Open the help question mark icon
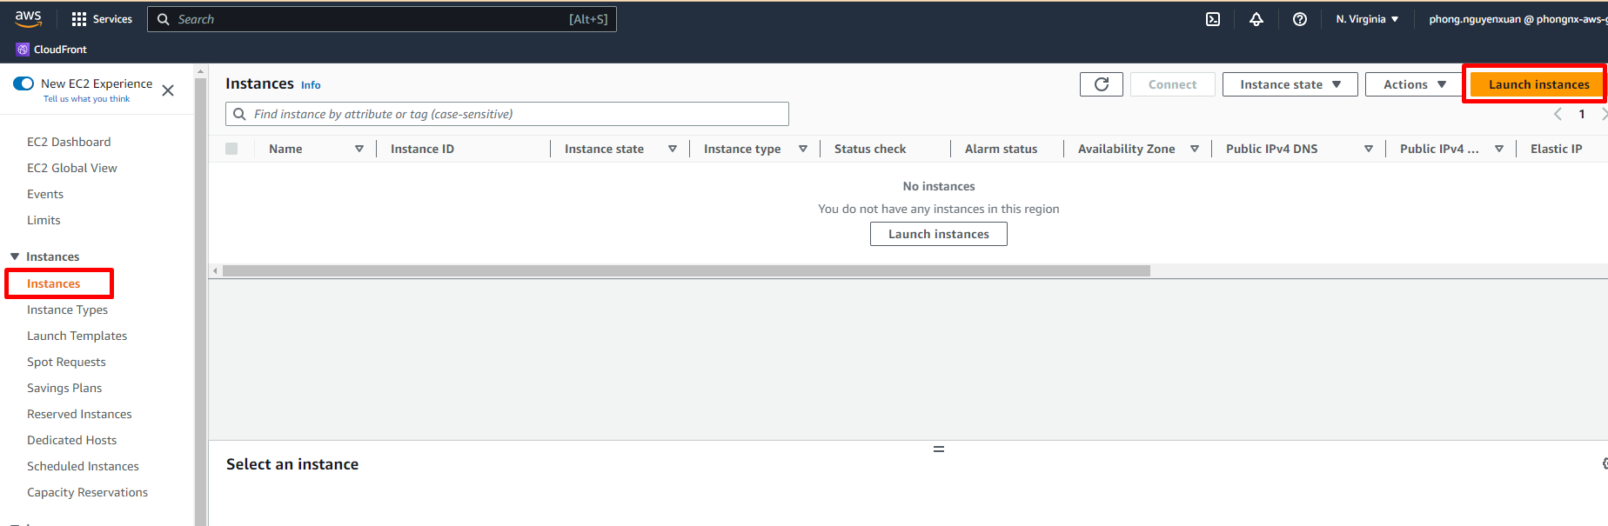 click(x=1300, y=19)
